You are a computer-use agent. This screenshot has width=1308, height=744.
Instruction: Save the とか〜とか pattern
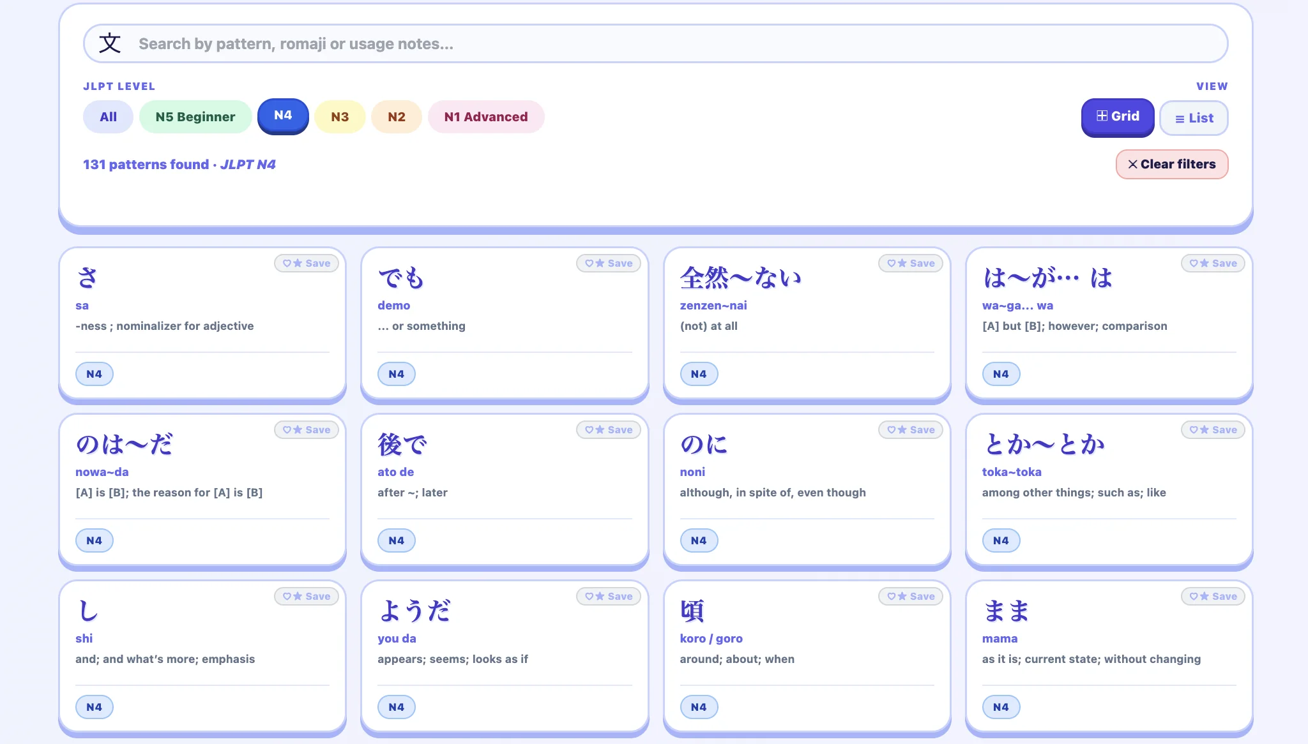click(x=1213, y=430)
